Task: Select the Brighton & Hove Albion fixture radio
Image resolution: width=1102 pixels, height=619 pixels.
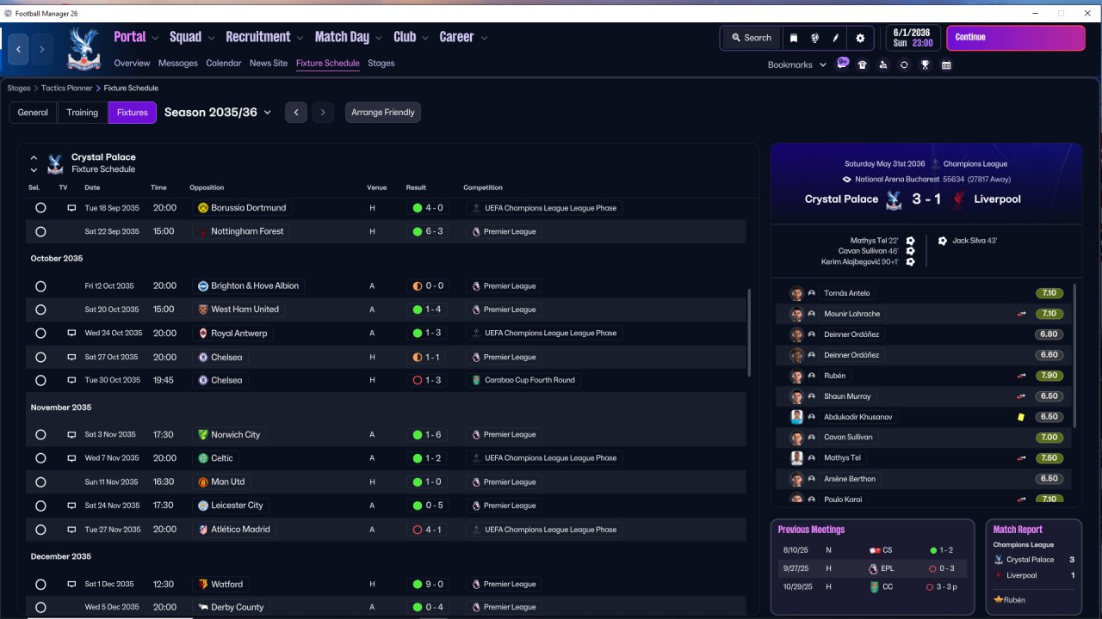Action: [x=40, y=286]
